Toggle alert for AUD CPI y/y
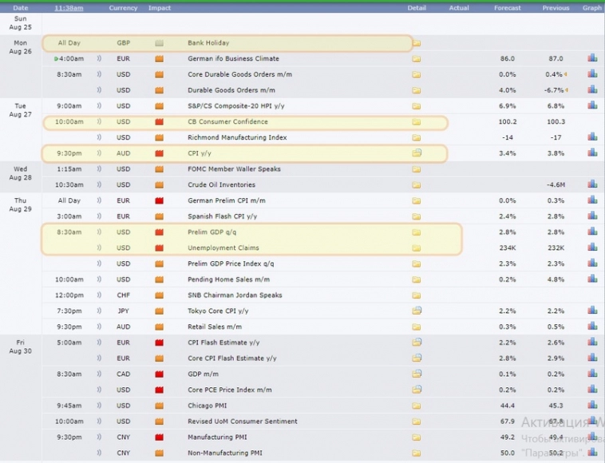Viewport: 605px width, 463px height. 99,153
